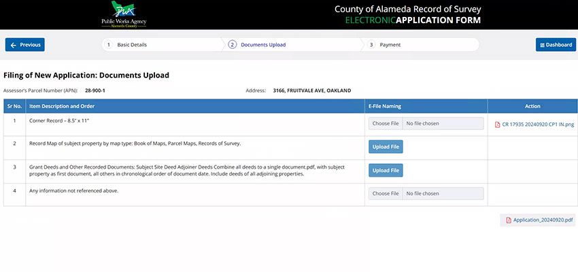Choose File for other information row
Image resolution: width=578 pixels, height=272 pixels.
386,194
